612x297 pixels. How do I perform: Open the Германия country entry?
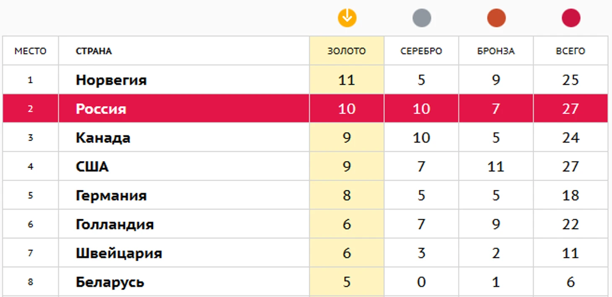[x=111, y=195]
